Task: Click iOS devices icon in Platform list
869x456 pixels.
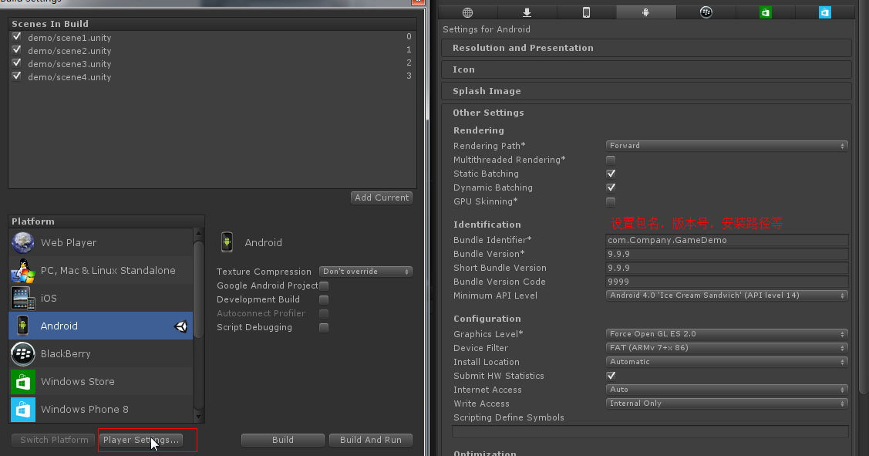Action: coord(22,299)
